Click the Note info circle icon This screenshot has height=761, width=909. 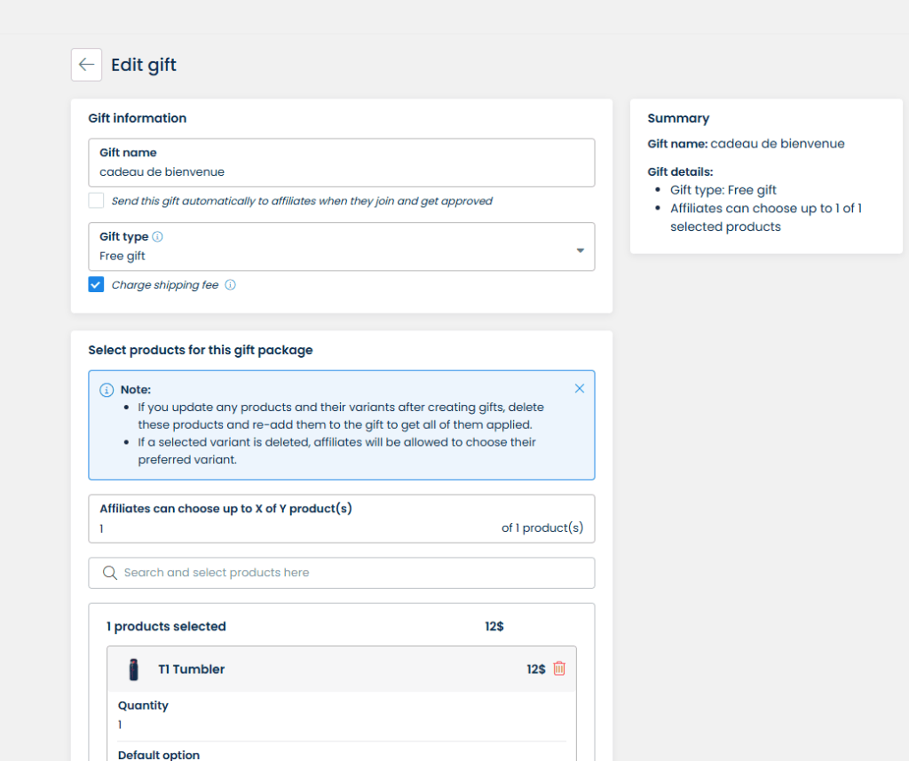[107, 390]
